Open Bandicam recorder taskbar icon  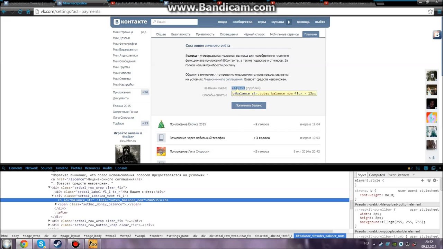click(x=75, y=244)
